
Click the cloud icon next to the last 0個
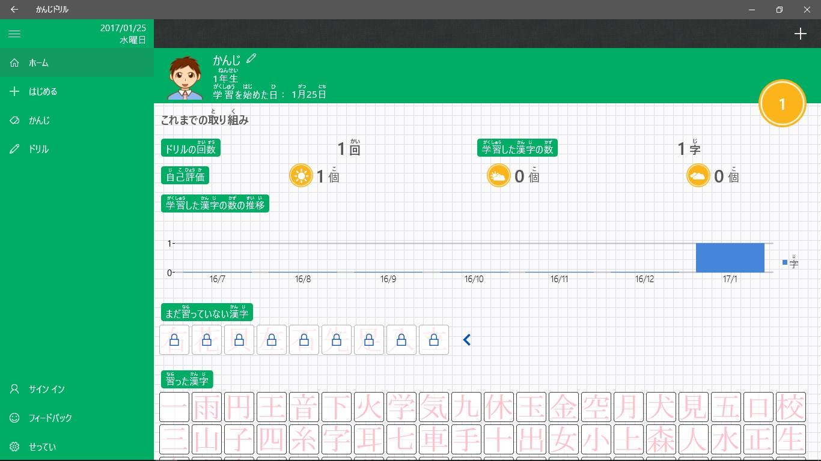[x=698, y=175]
